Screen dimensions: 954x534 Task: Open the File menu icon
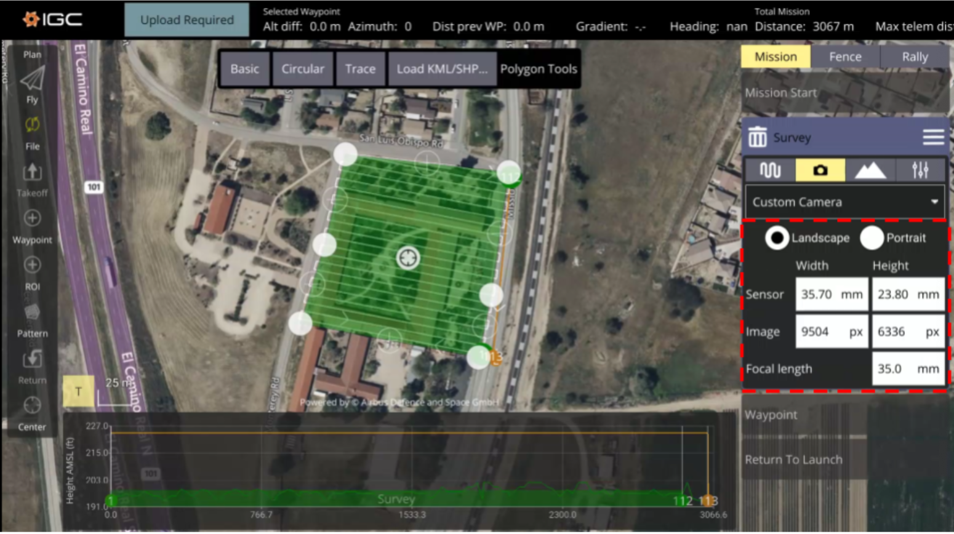[32, 126]
